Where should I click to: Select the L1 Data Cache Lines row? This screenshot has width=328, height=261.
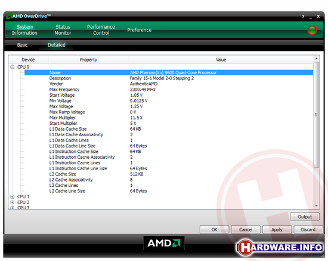point(169,140)
